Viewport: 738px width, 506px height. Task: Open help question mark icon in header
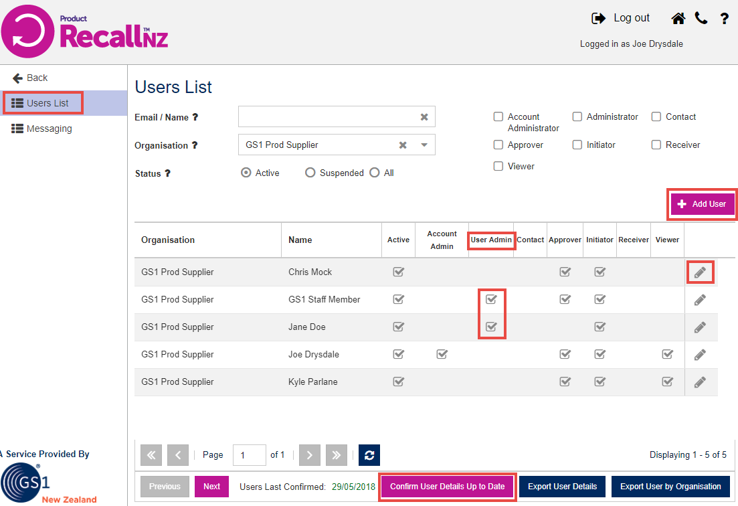click(x=725, y=19)
